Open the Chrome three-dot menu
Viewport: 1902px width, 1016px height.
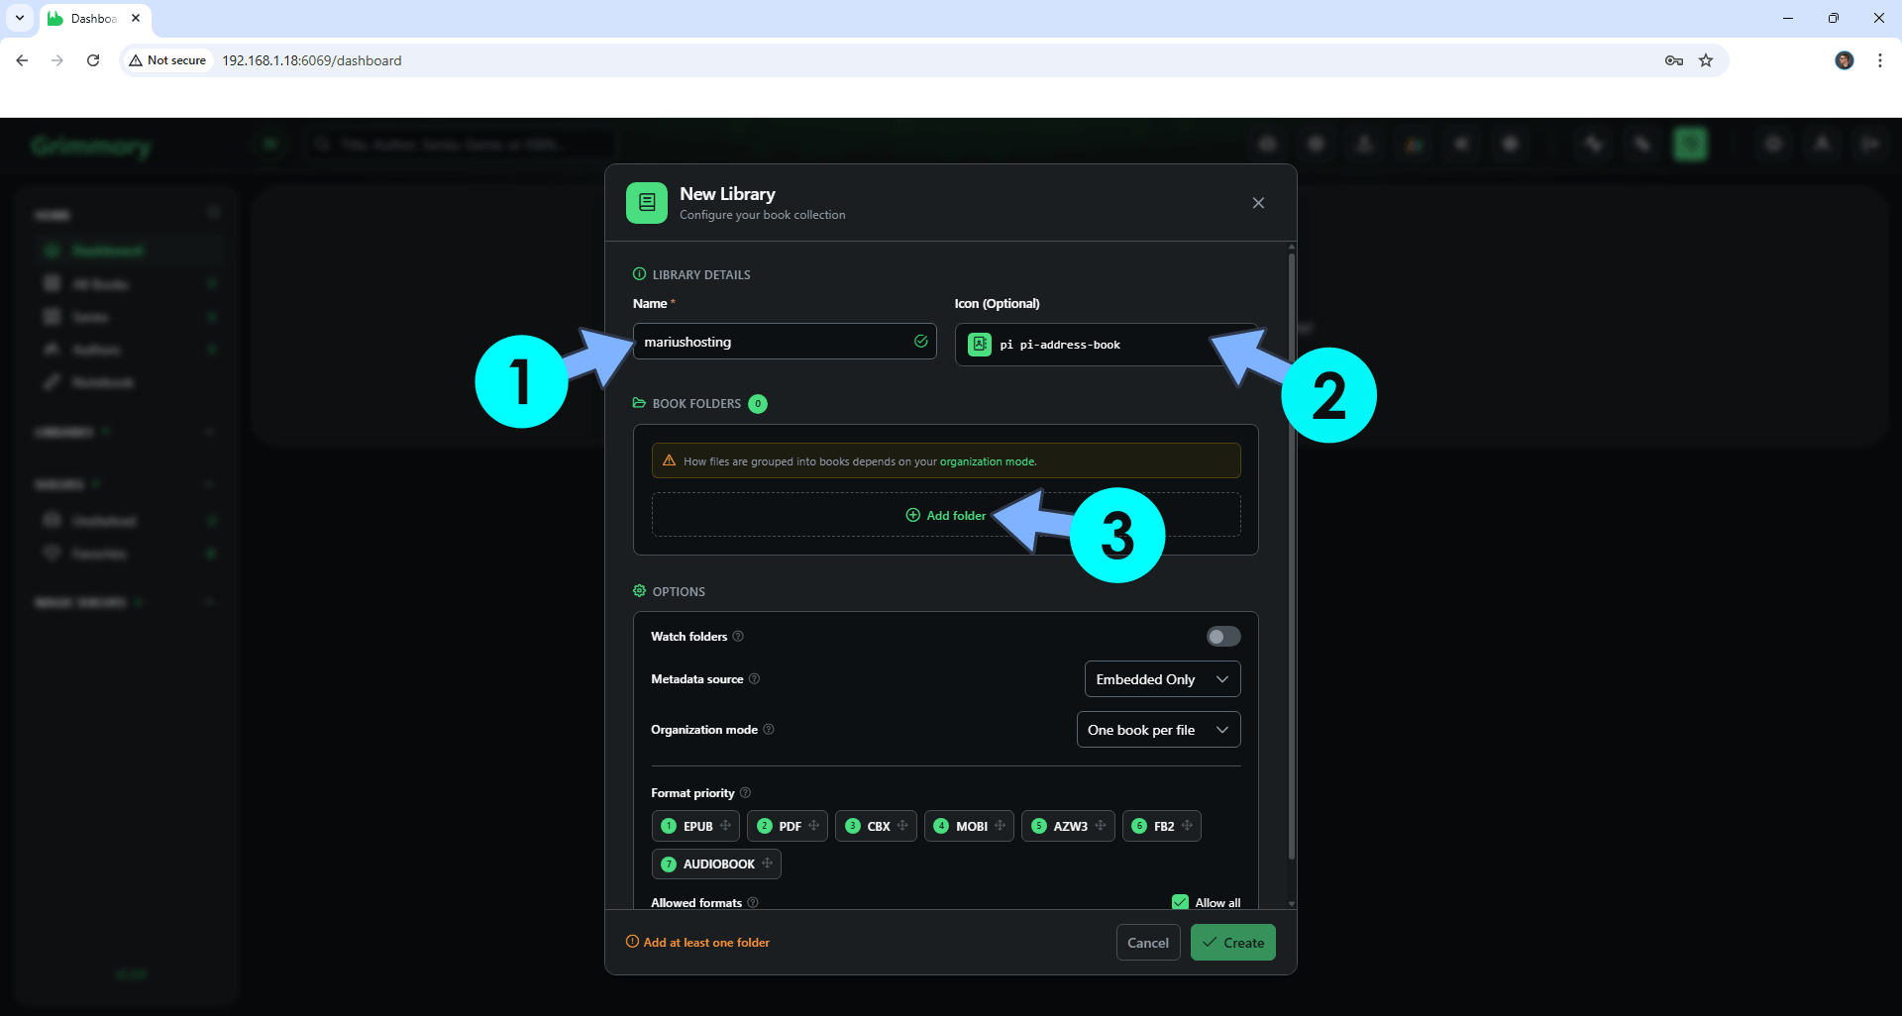coord(1879,60)
